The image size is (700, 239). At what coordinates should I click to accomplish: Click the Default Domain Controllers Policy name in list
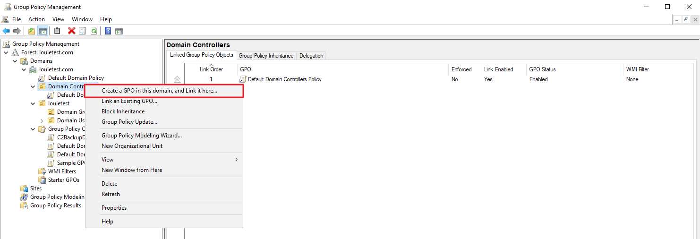click(x=285, y=79)
